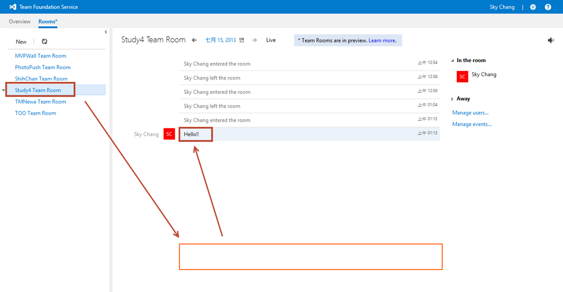Click the SC avatar beside Hello!! message

[x=169, y=134]
